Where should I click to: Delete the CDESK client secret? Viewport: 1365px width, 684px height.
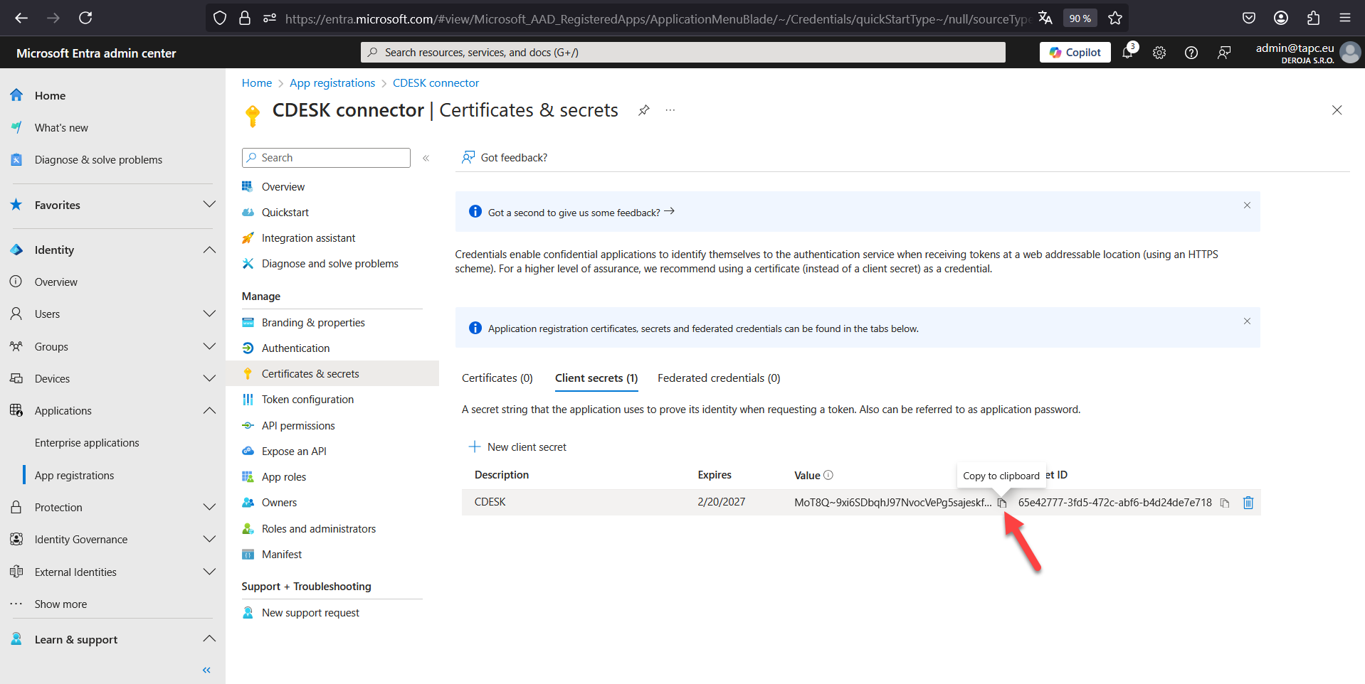pos(1248,503)
